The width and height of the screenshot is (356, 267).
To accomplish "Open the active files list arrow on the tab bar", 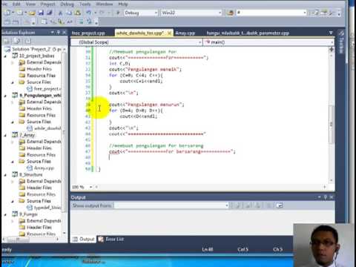I will 331,33.
